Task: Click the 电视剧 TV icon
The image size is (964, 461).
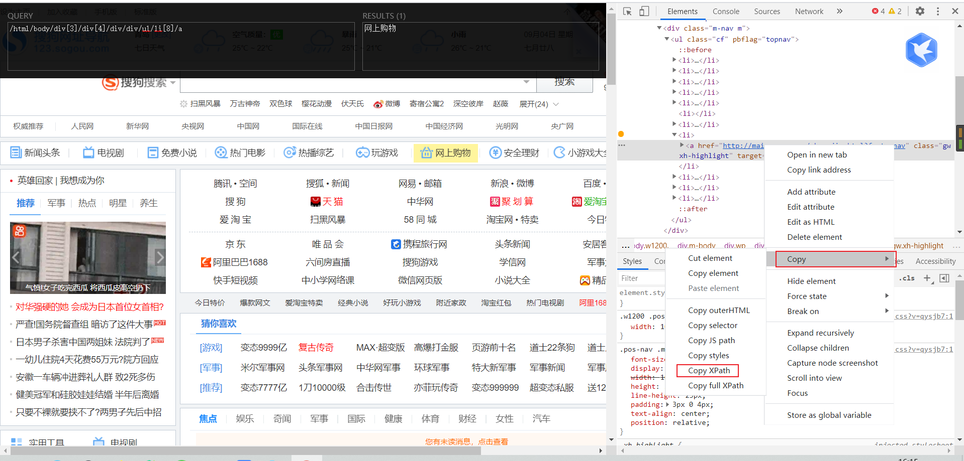Action: [88, 152]
